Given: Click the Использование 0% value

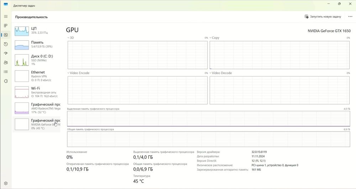Looking at the screenshot, I should 69,157.
